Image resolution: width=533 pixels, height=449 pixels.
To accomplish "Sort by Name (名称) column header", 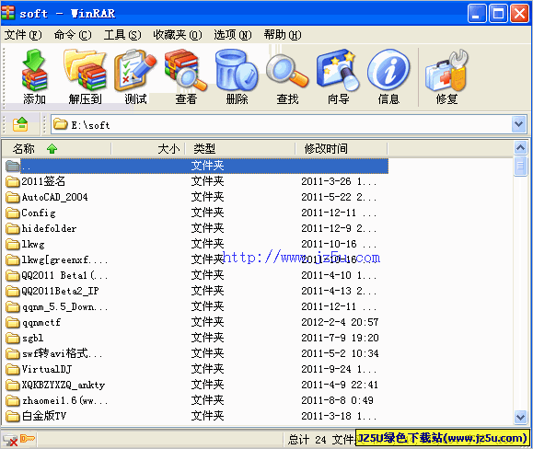I will click(56, 149).
